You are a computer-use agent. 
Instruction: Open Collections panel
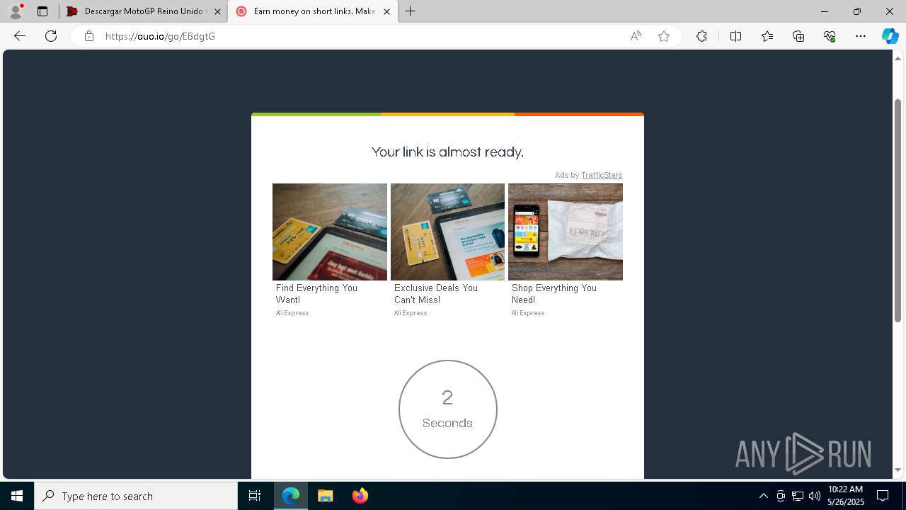(798, 36)
